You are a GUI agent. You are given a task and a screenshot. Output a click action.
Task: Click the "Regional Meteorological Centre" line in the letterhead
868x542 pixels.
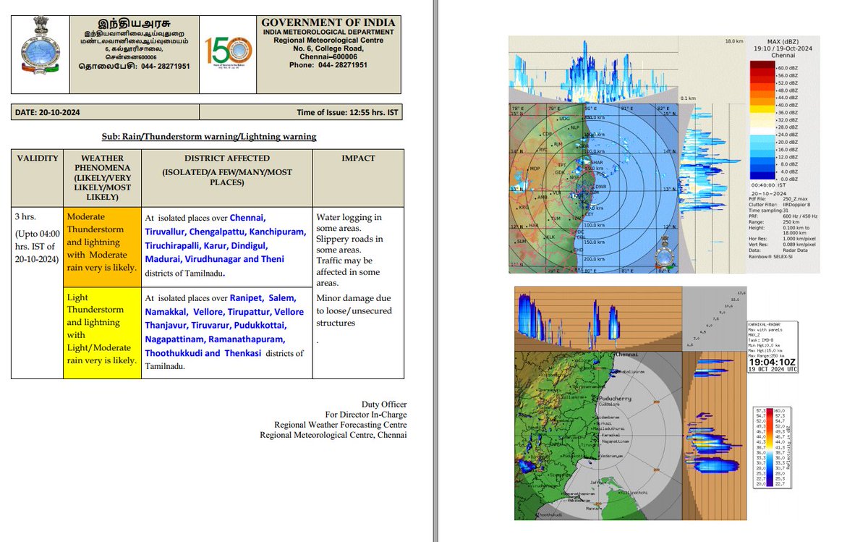coord(328,41)
